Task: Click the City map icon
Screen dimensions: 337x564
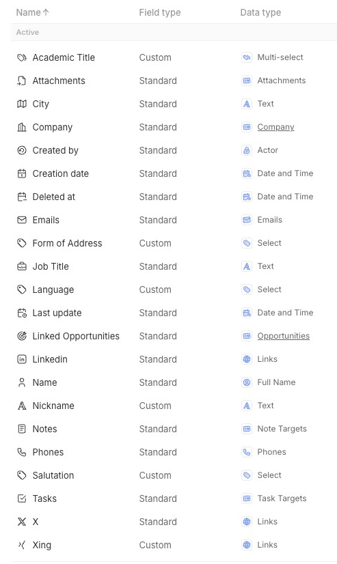Action: (22, 104)
